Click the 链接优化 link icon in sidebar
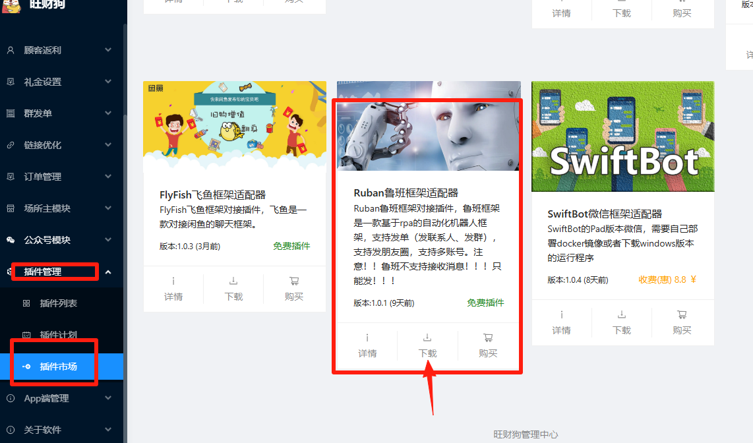 (x=11, y=145)
